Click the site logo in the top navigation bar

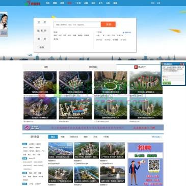(33, 3)
